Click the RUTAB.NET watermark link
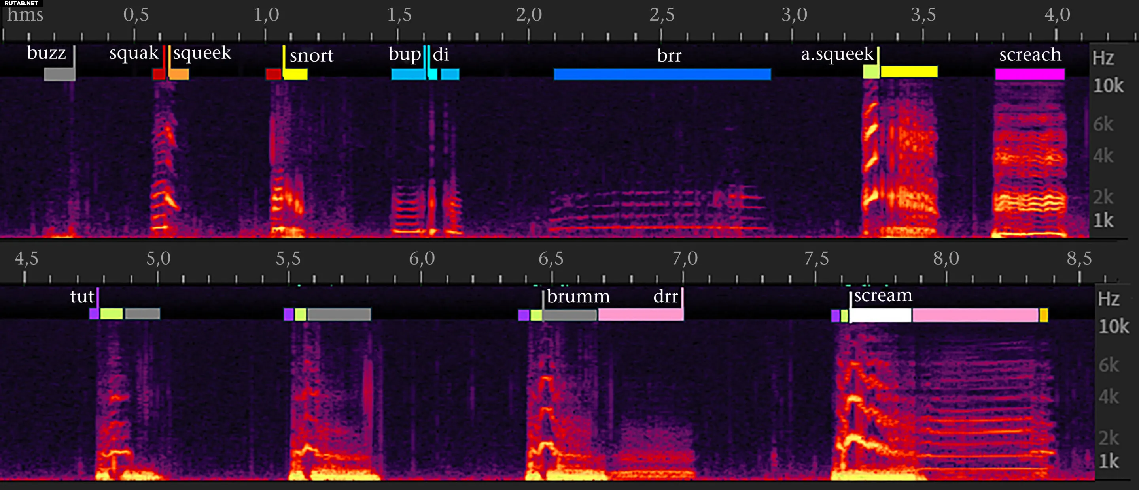Viewport: 1139px width, 490px height. point(21,3)
